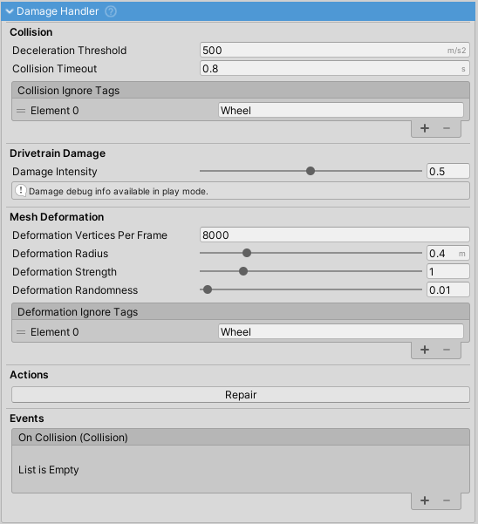Remove element from Deformation Ignore Tags list
The height and width of the screenshot is (524, 478).
point(447,350)
